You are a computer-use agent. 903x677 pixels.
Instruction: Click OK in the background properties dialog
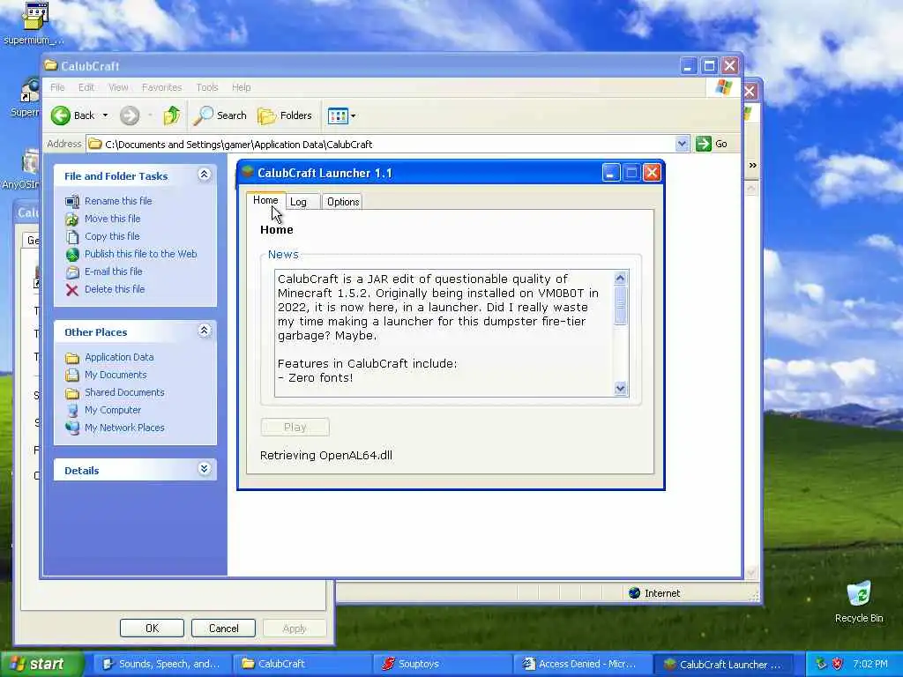click(x=152, y=628)
